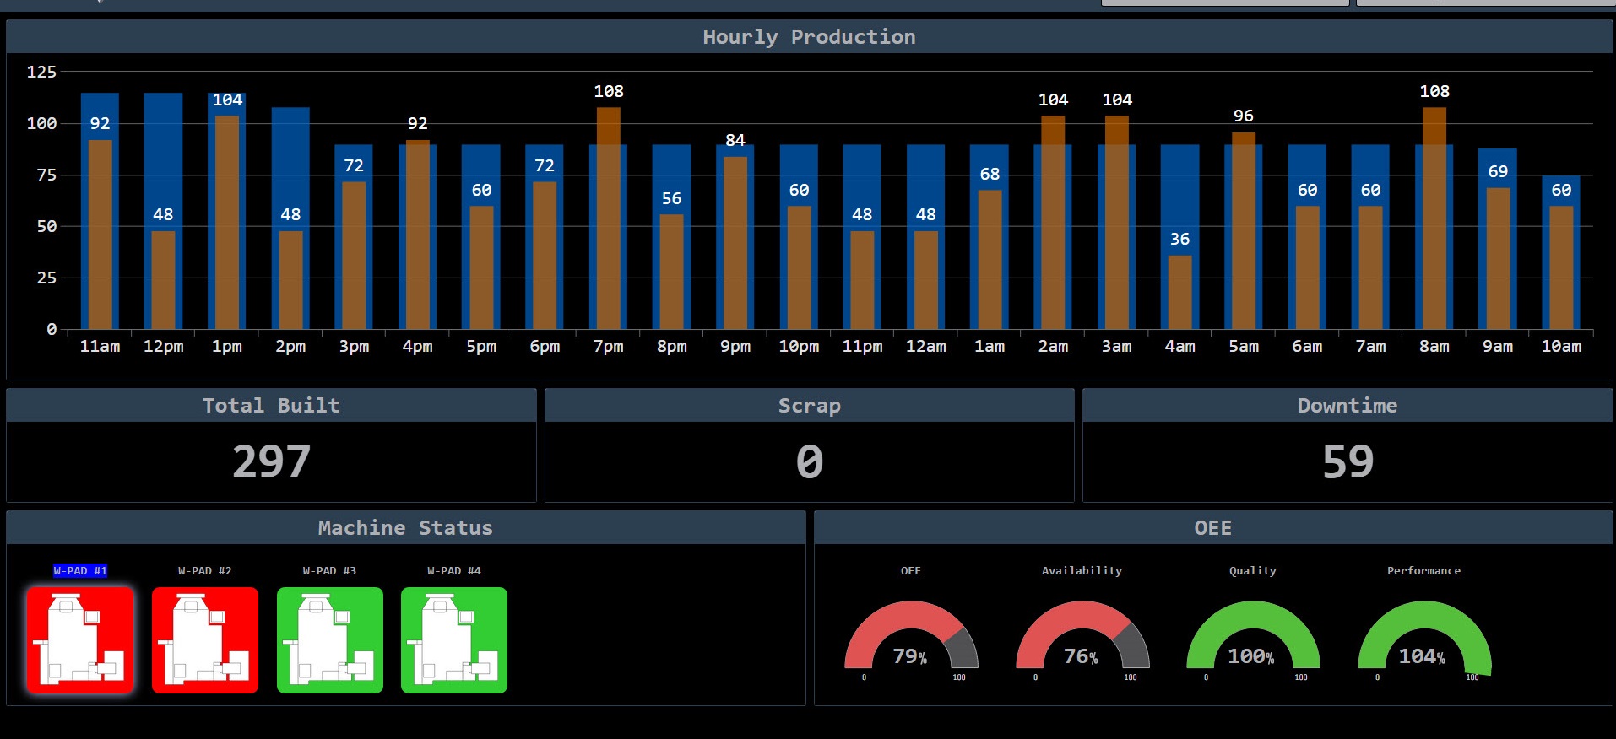Click the 4am bar labeled 36
The image size is (1616, 739).
(x=1179, y=291)
